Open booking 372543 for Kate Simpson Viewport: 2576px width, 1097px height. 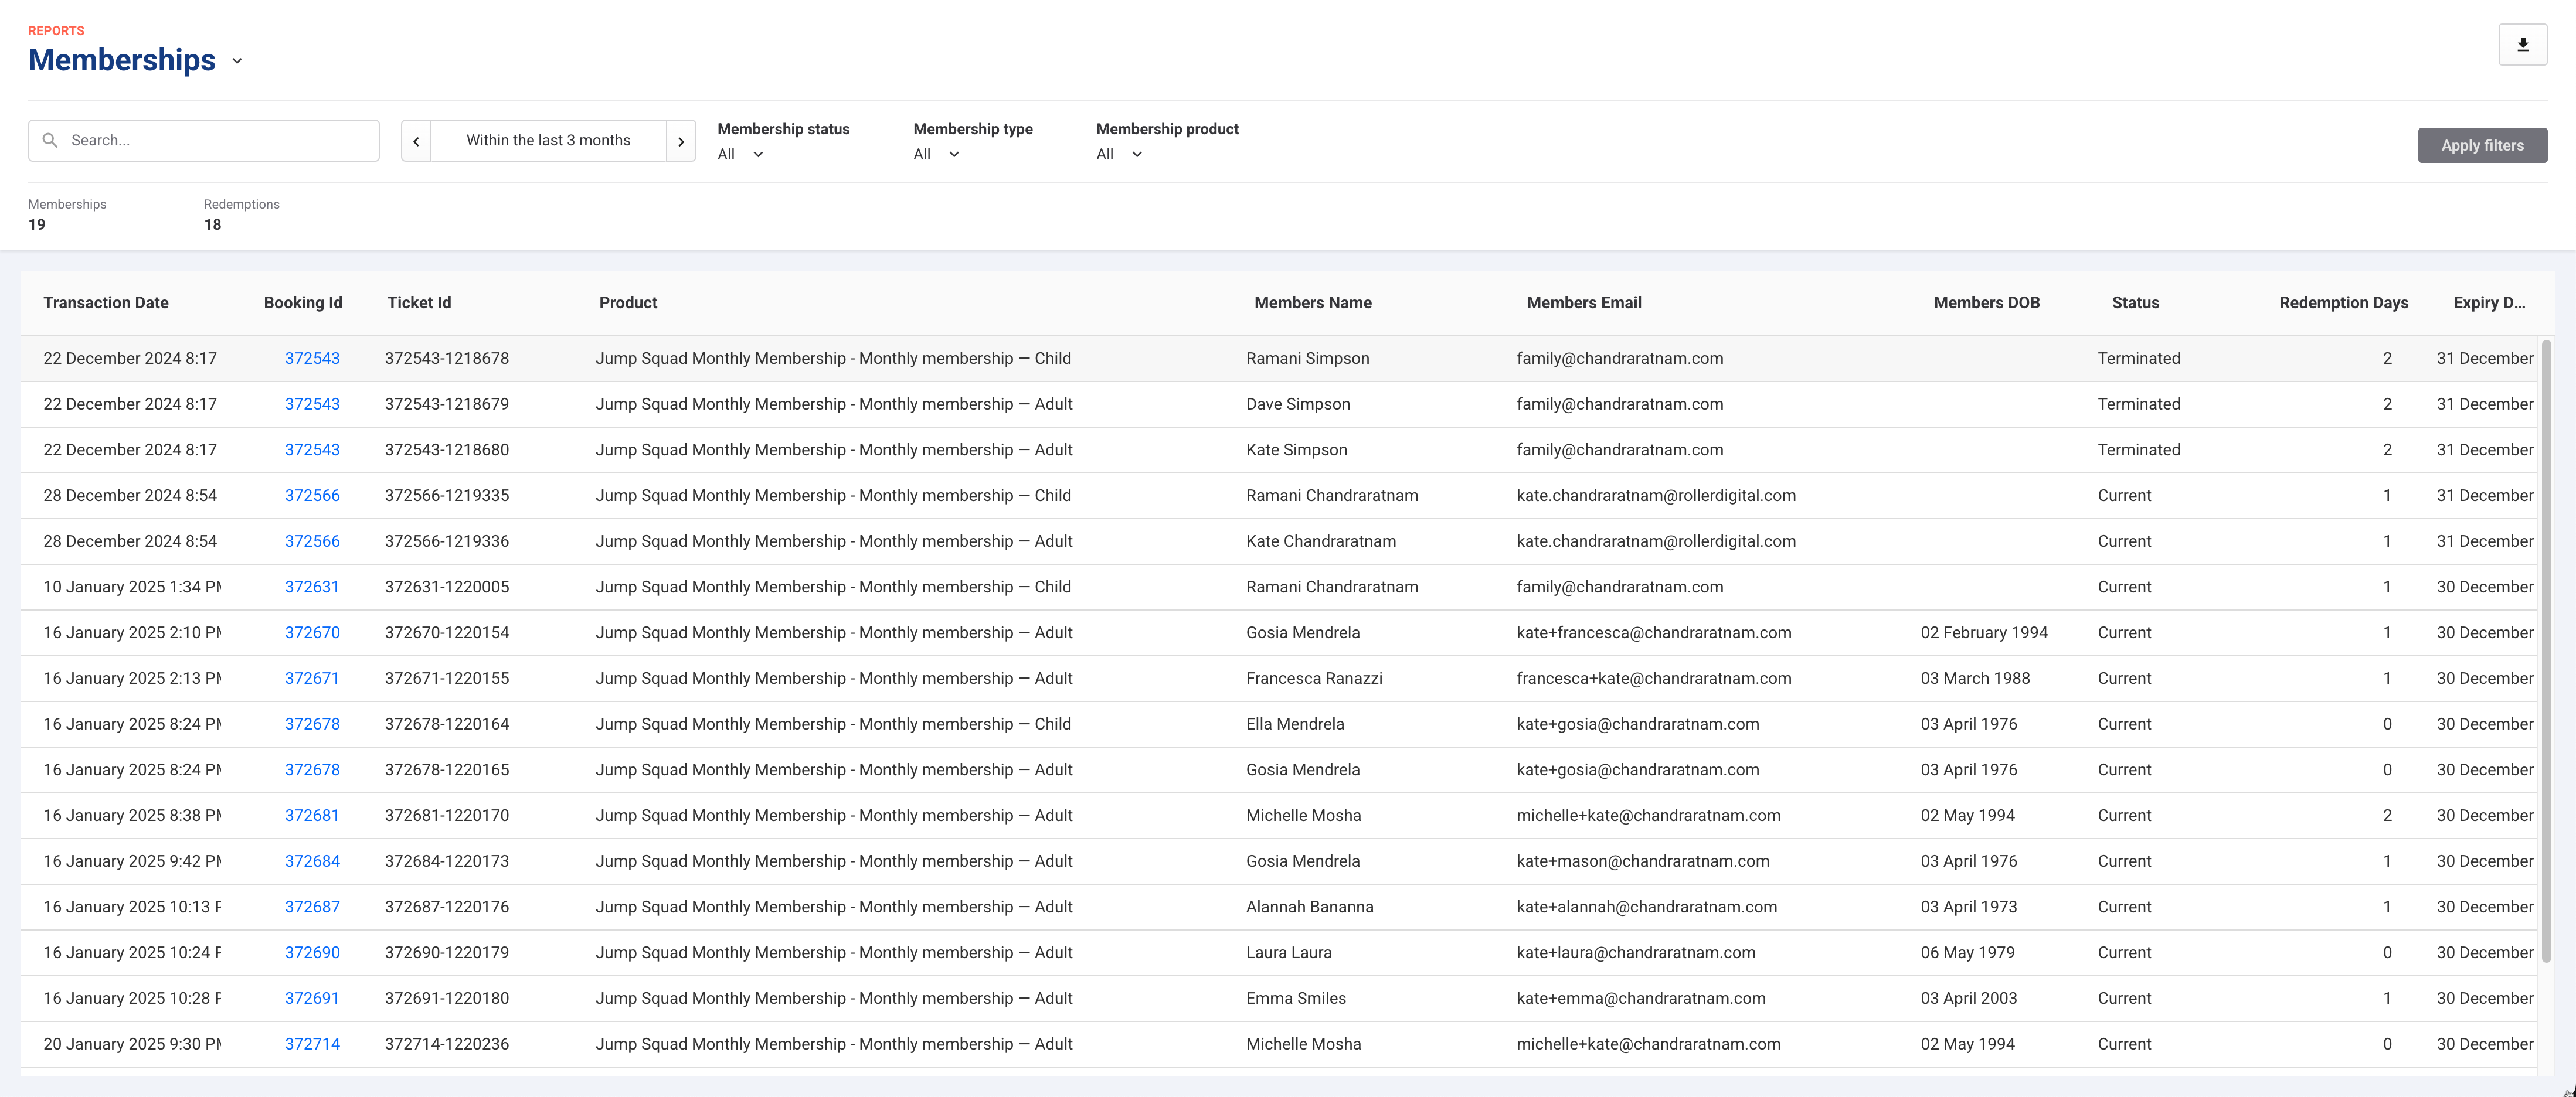pyautogui.click(x=312, y=450)
